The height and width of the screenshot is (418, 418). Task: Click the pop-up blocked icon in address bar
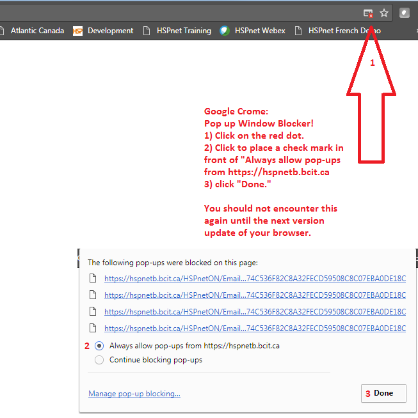tap(368, 13)
